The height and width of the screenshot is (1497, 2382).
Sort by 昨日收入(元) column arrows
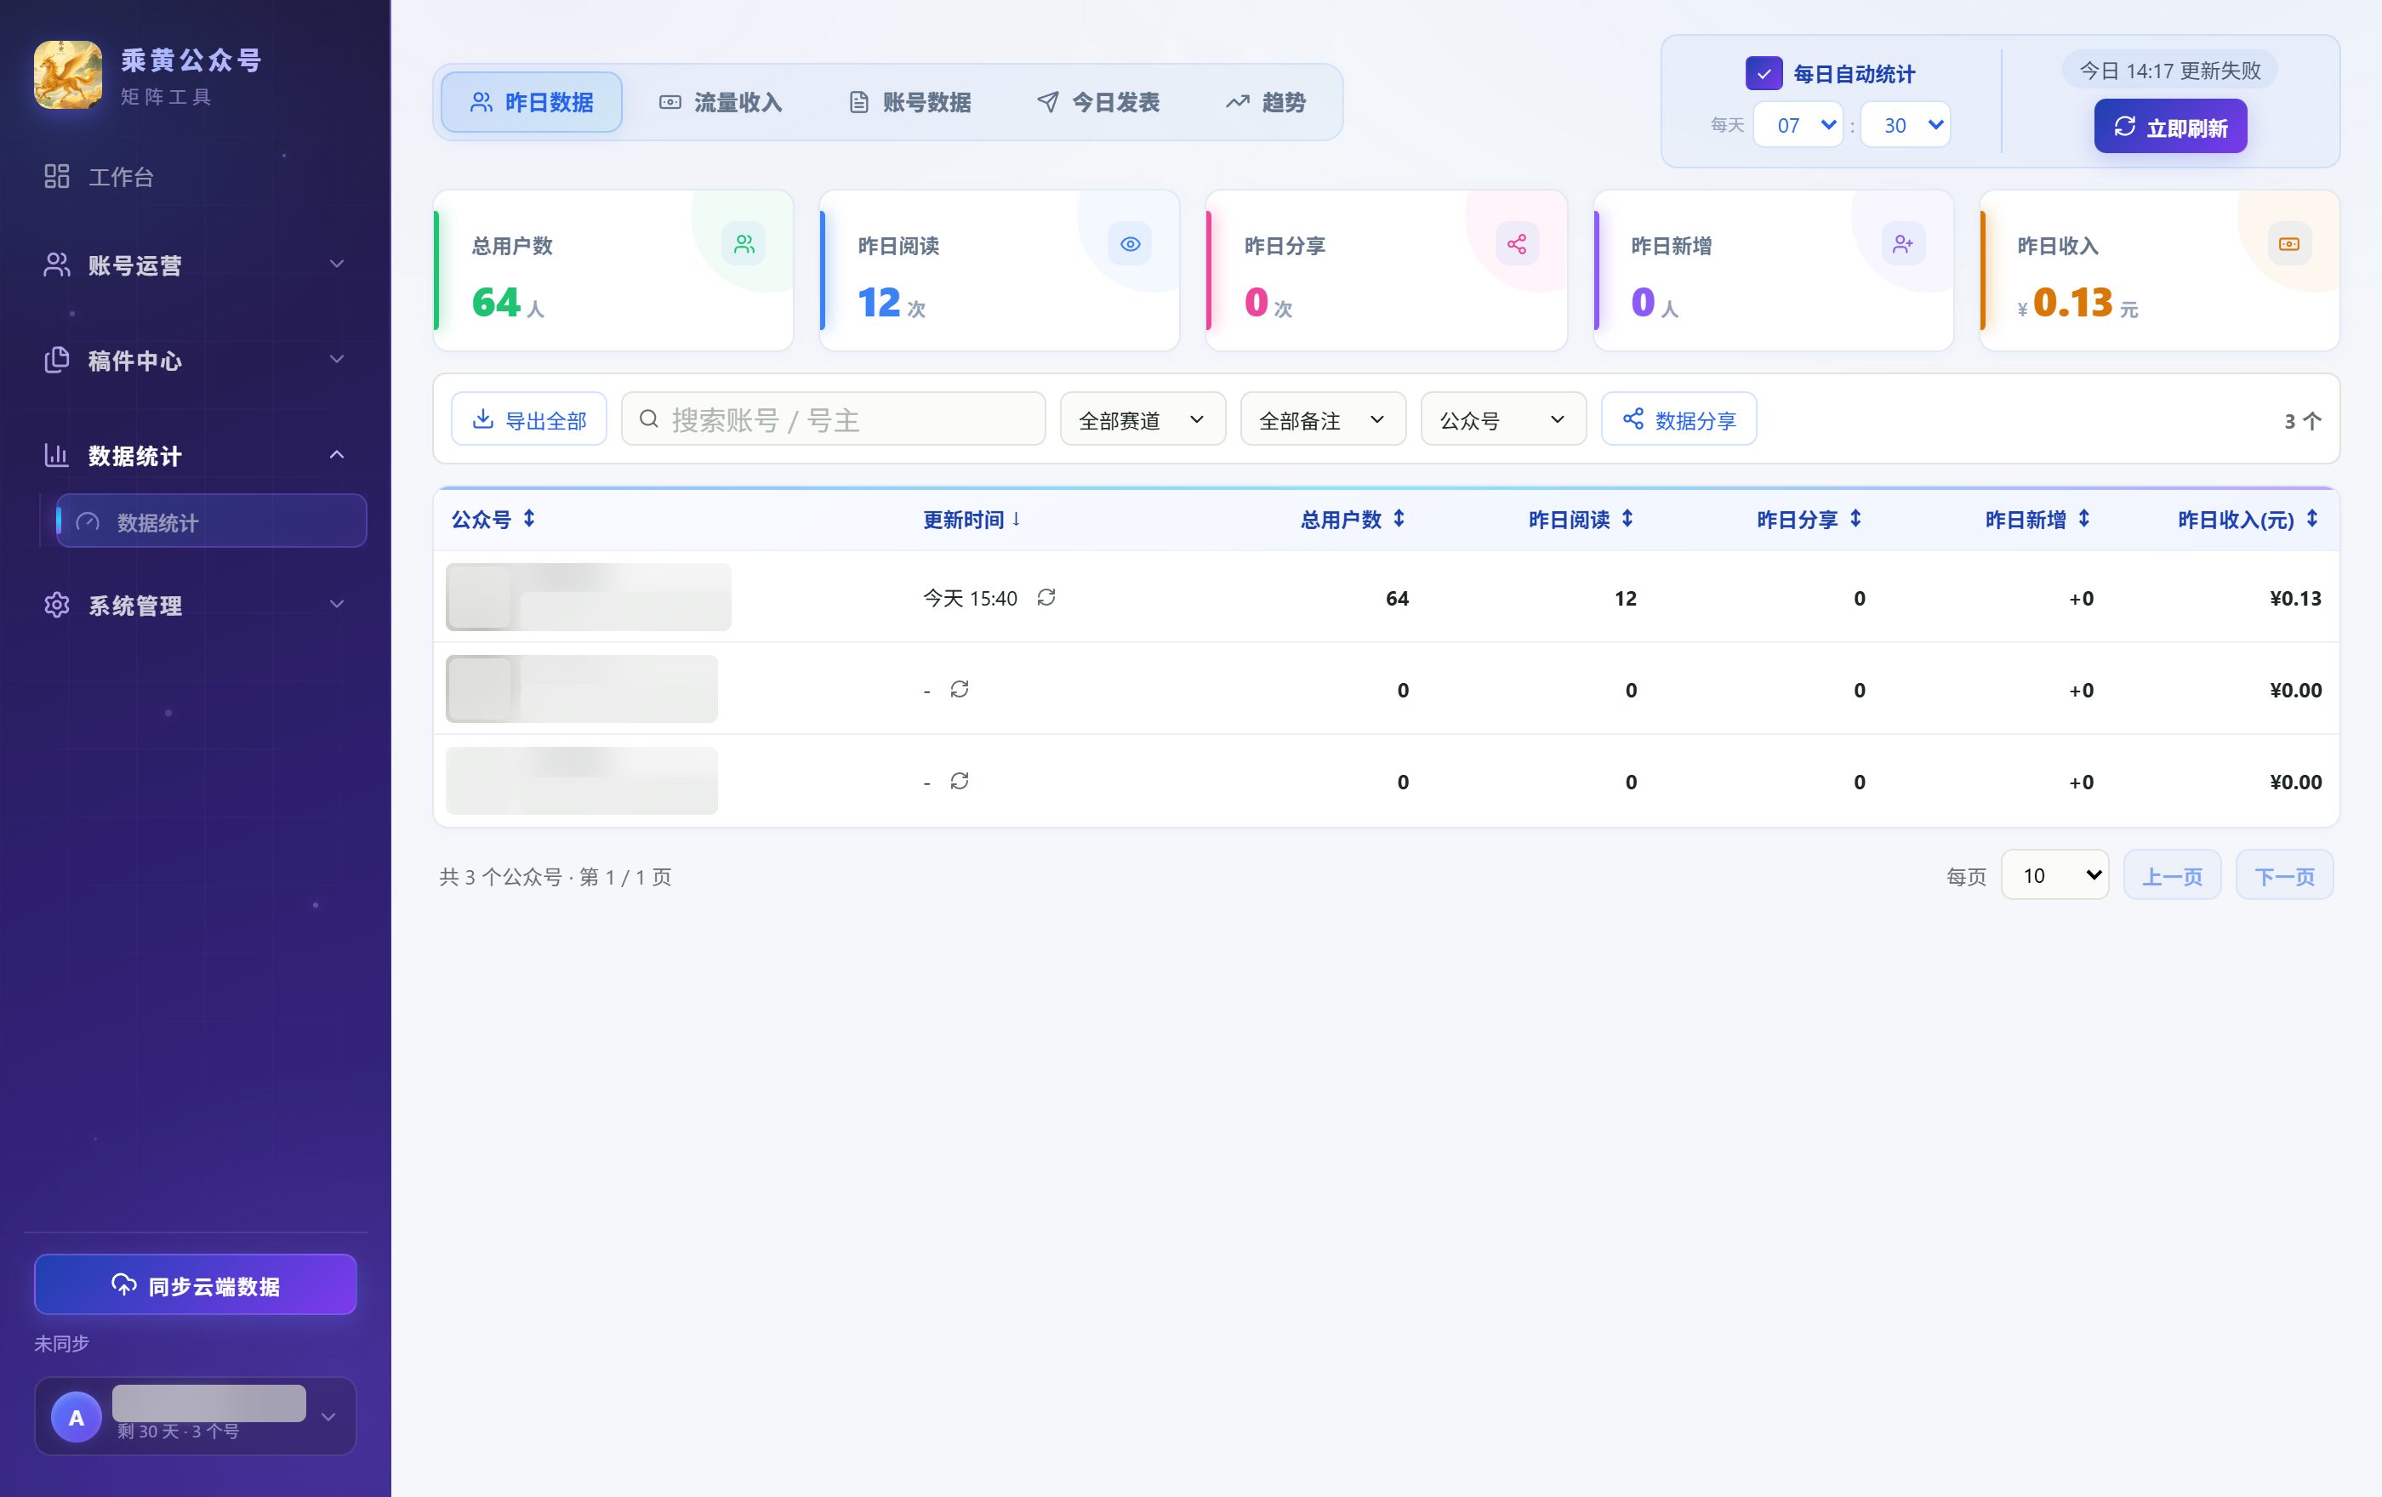2311,518
